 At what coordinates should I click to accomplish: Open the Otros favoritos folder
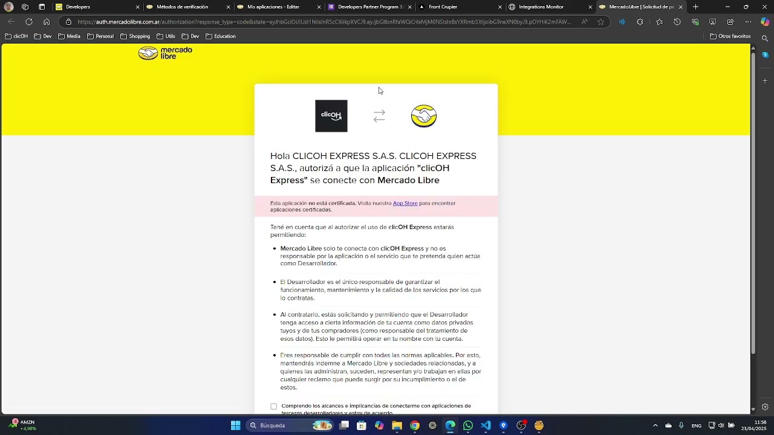coord(730,36)
